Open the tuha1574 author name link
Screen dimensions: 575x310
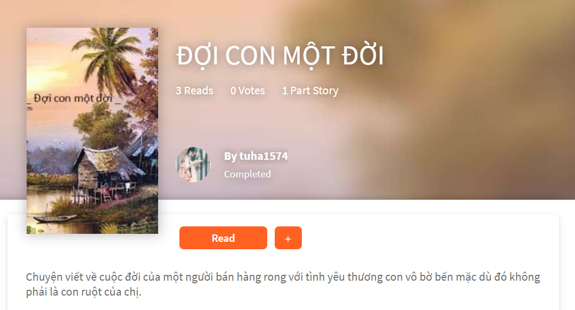coord(264,156)
